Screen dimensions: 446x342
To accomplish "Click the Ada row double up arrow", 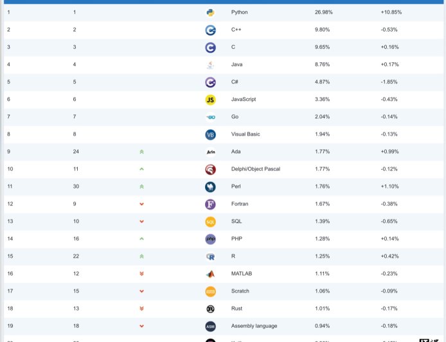I will 141,152.
